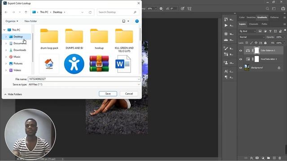Click Share image icon in options bar
The width and height of the screenshot is (287, 161).
283,8
